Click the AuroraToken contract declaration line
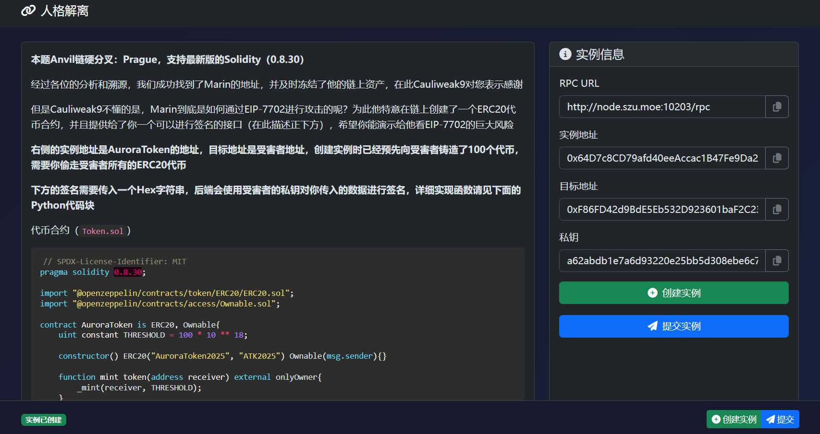 click(130, 325)
